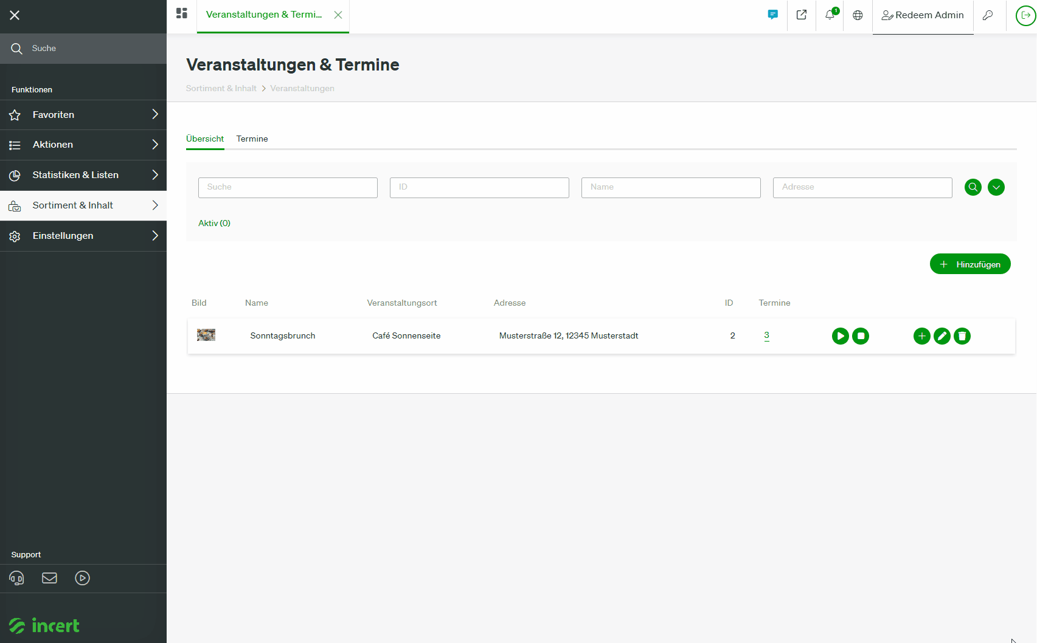
Task: Expand the Sortiment & Inhalt menu
Action: click(x=83, y=205)
